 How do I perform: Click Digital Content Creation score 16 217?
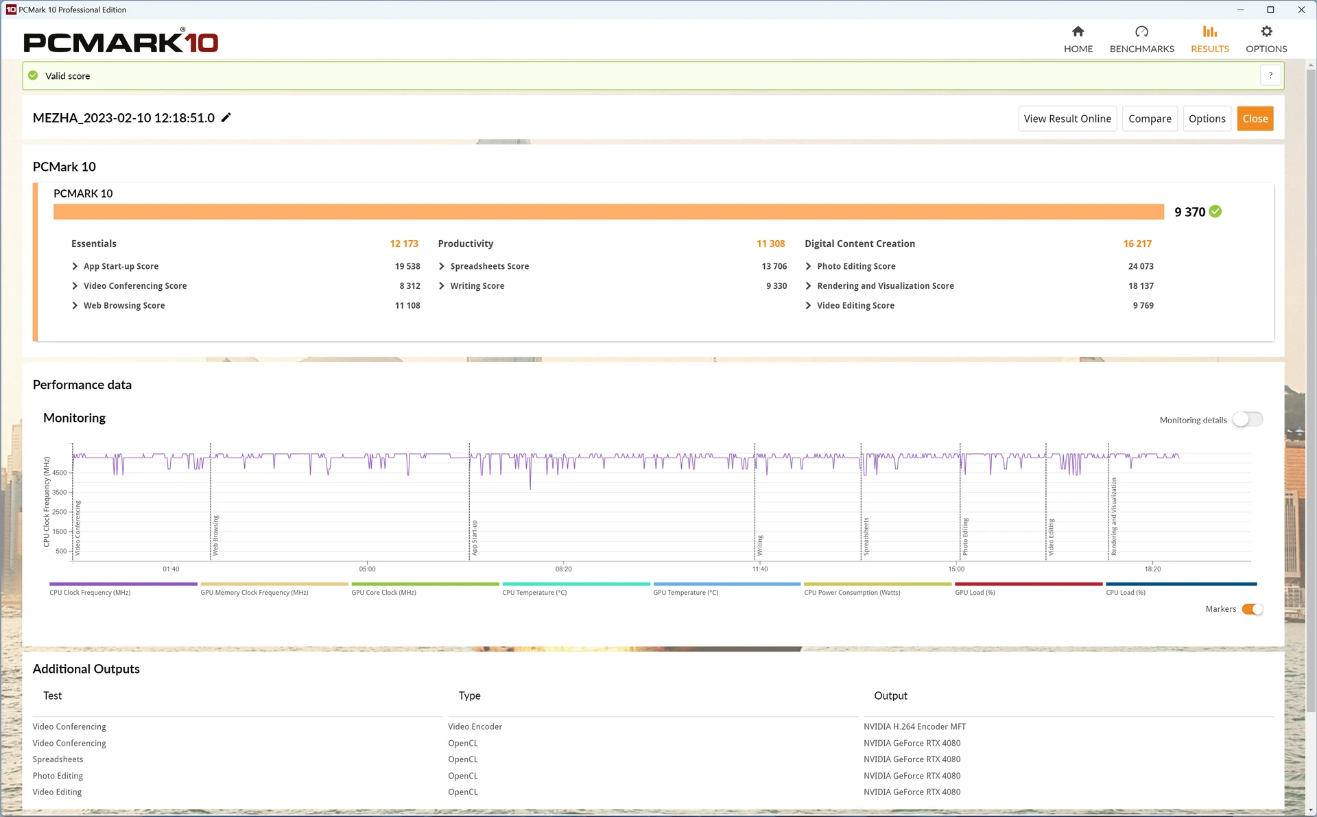(x=1137, y=244)
